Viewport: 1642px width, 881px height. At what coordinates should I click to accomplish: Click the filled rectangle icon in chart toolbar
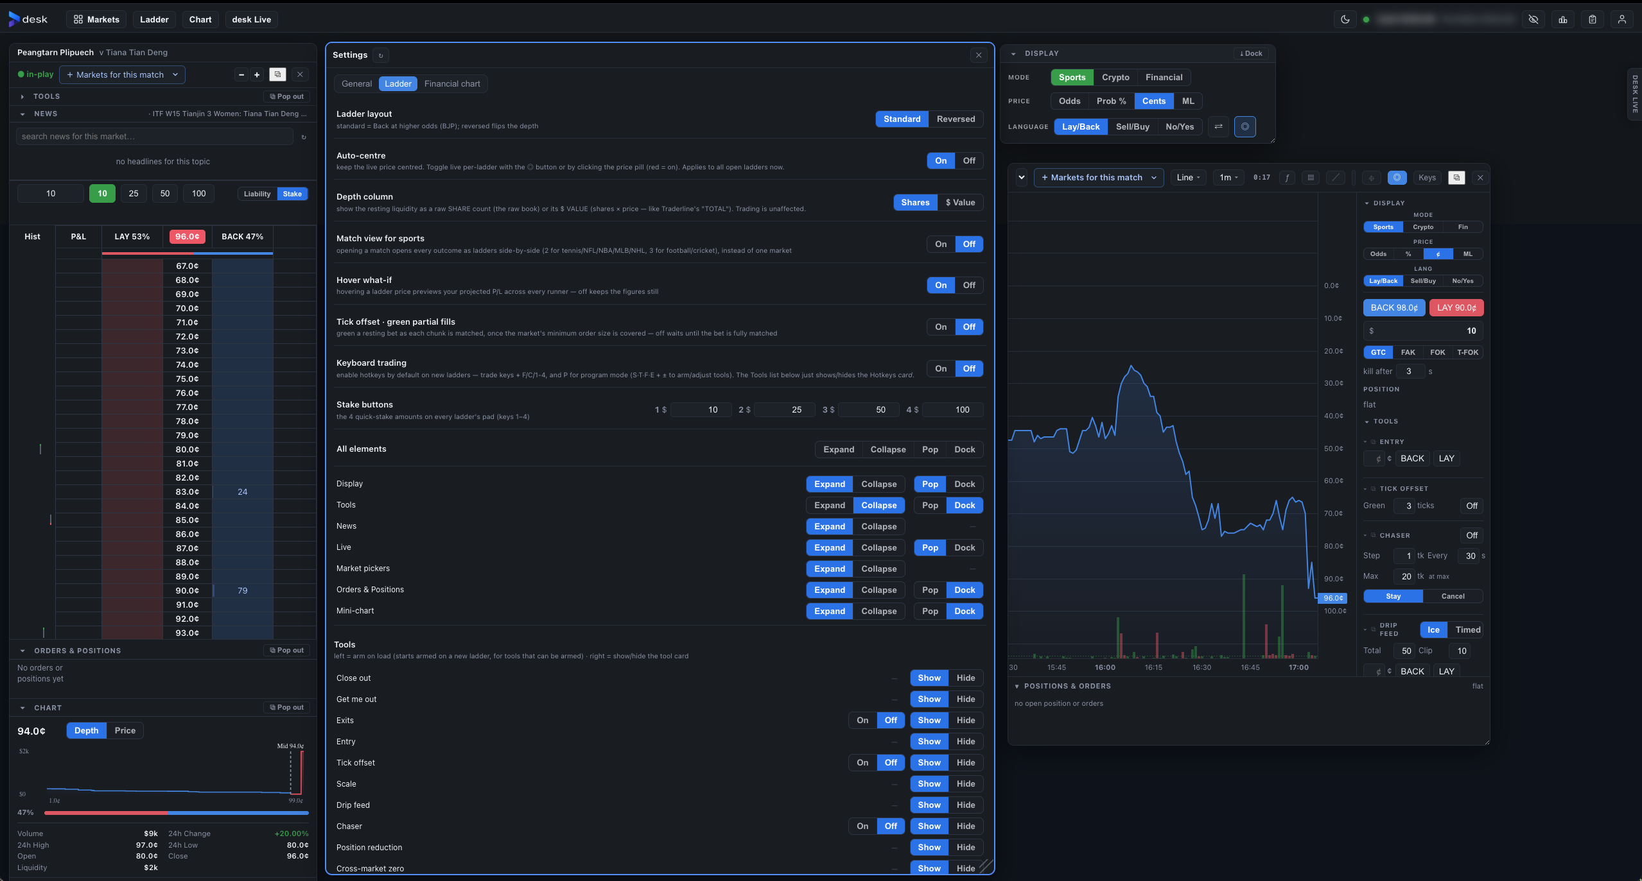pos(1311,178)
